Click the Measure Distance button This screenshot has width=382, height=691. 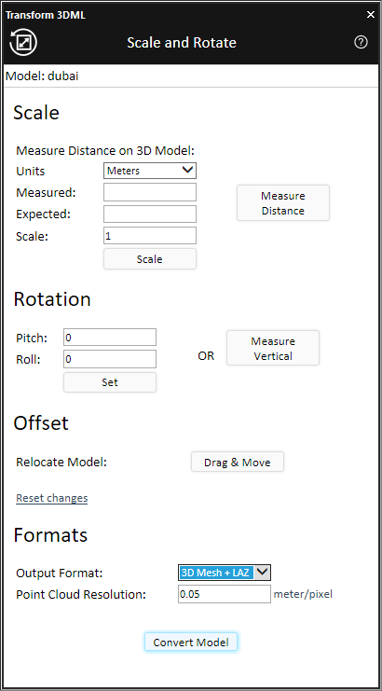pos(283,202)
